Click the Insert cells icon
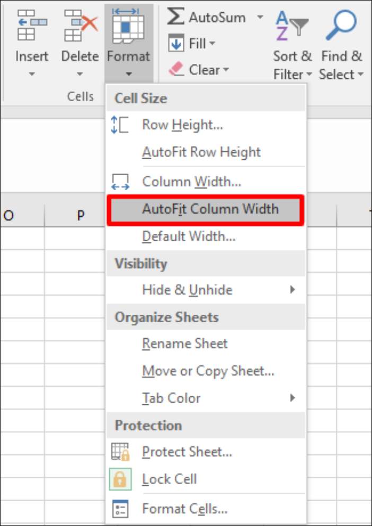 pyautogui.click(x=31, y=25)
